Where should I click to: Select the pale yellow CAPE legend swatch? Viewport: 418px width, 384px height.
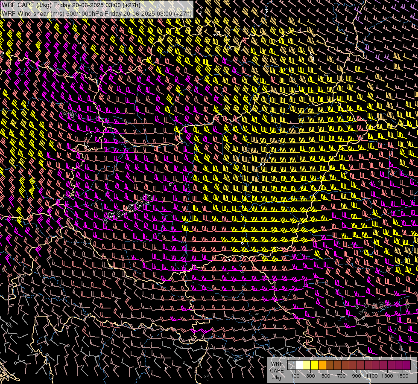pos(307,365)
